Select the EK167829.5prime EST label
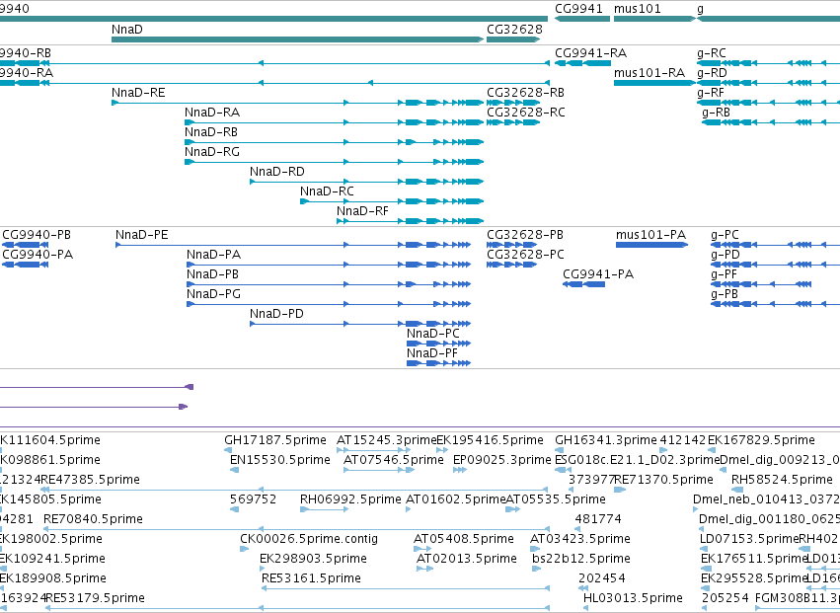The image size is (840, 613). click(x=761, y=440)
